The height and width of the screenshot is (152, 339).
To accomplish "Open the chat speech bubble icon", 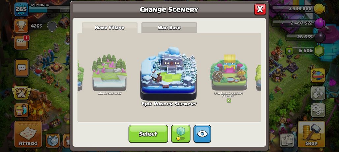I will coord(22,68).
